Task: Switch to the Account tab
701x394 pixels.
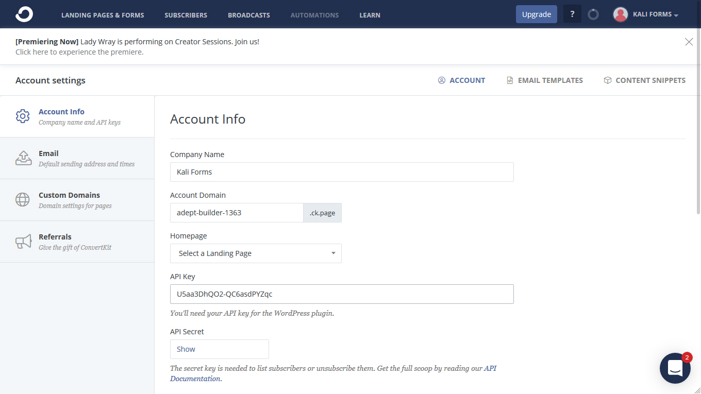Action: click(x=467, y=80)
